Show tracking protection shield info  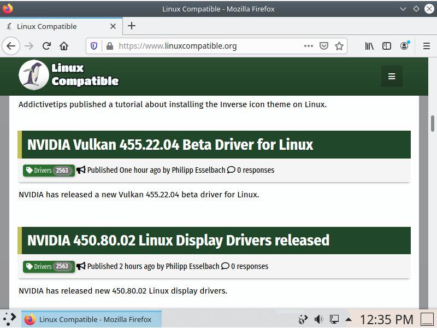94,46
